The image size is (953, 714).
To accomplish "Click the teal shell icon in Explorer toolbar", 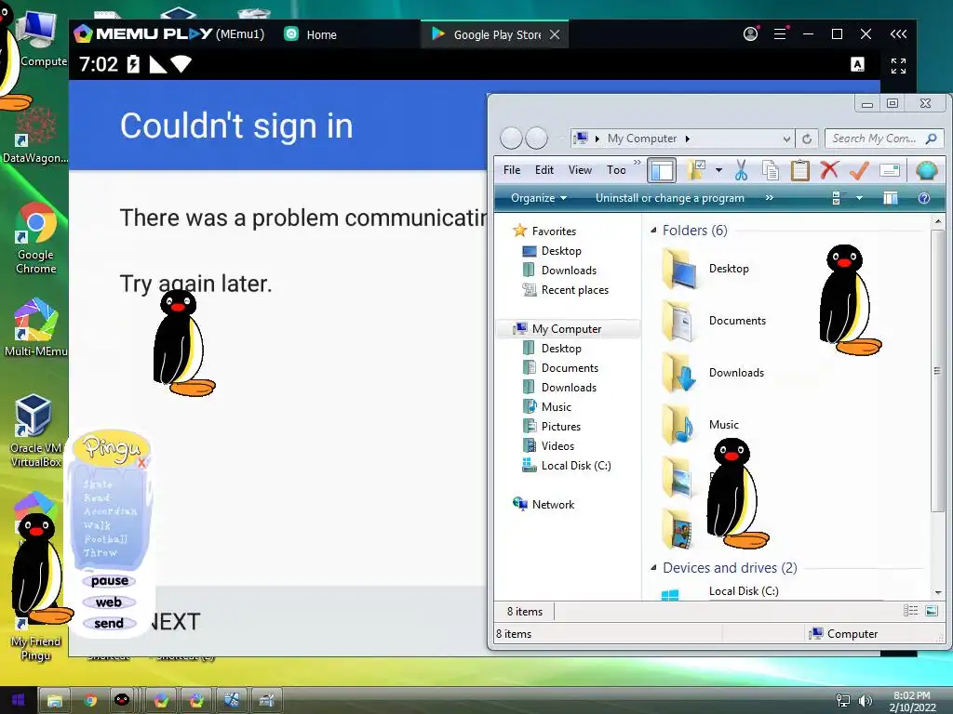I will [926, 171].
